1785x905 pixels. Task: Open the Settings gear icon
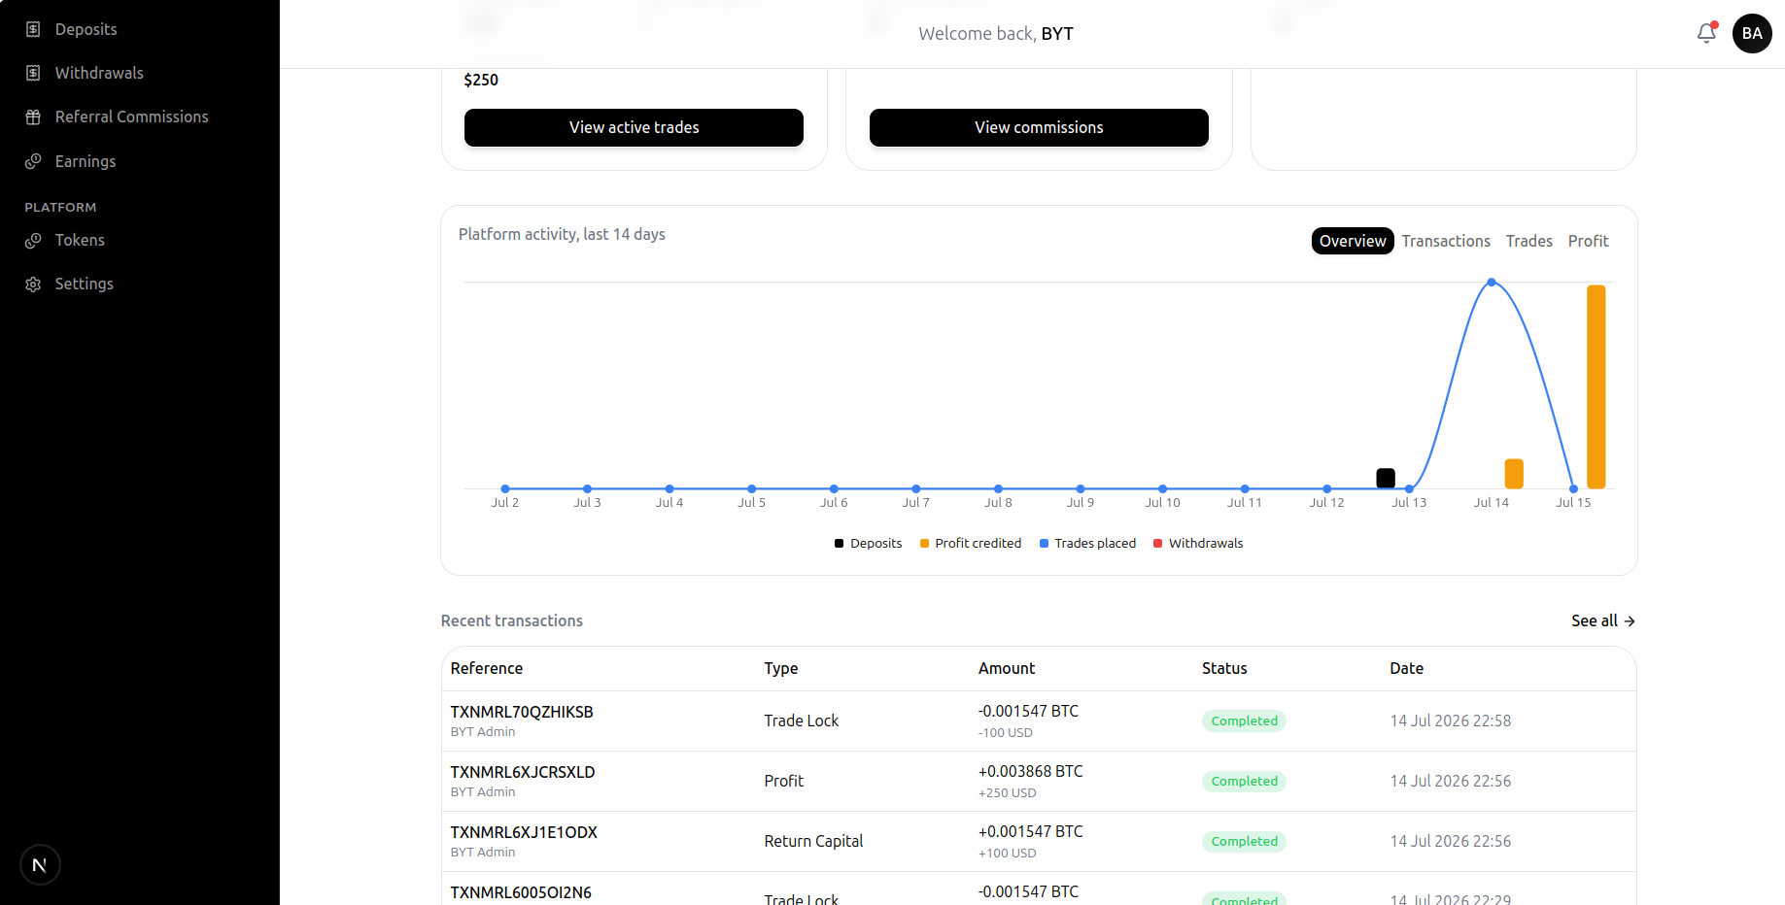coord(33,284)
